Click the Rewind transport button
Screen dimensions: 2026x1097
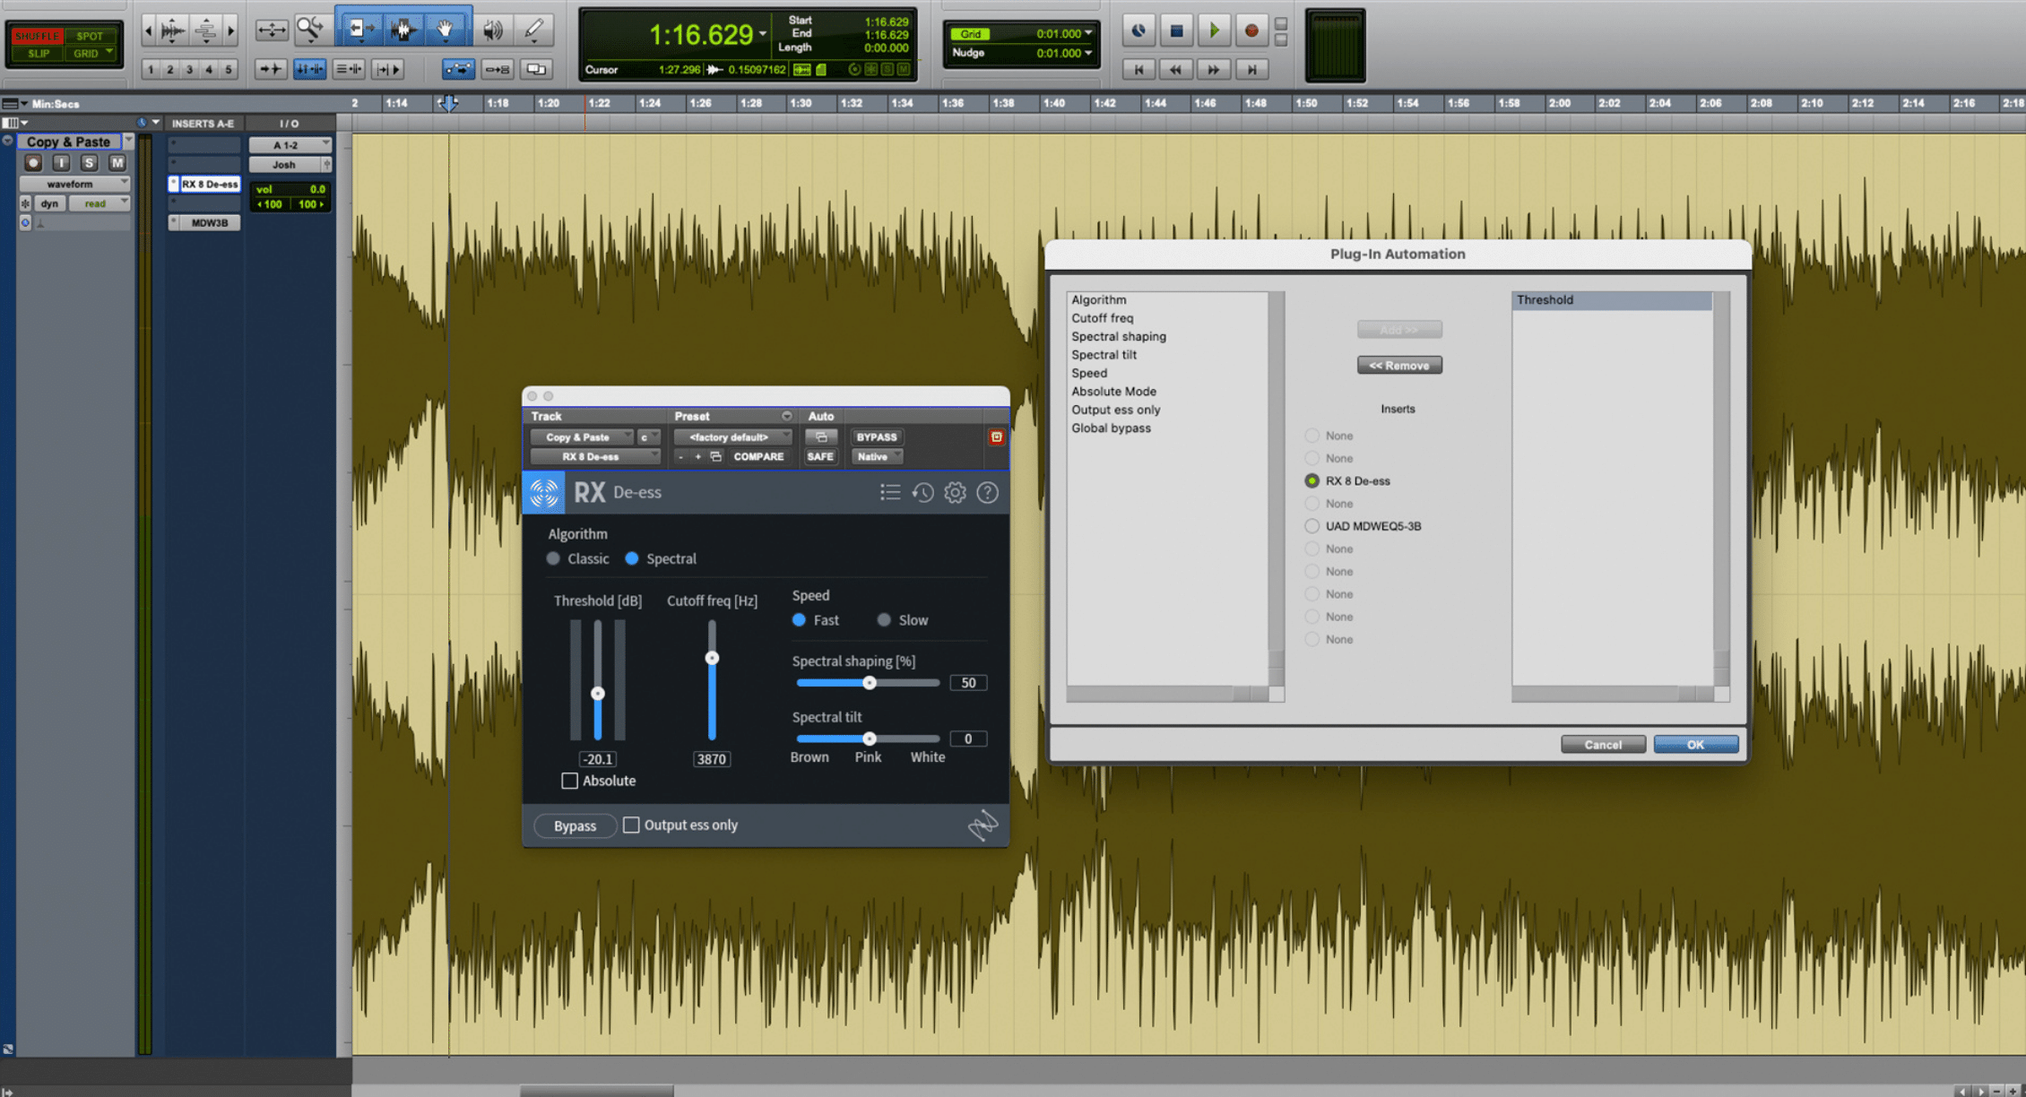pyautogui.click(x=1176, y=69)
